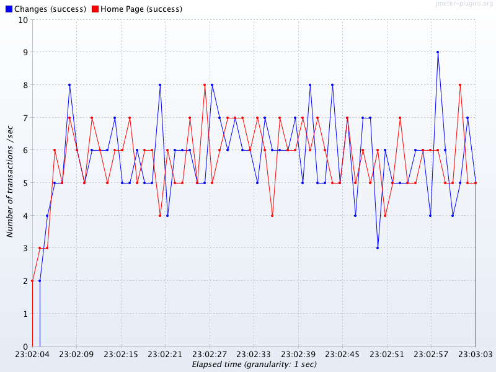The width and height of the screenshot is (496, 372).
Task: Click the blue Changes legend color swatch
Action: click(8, 9)
